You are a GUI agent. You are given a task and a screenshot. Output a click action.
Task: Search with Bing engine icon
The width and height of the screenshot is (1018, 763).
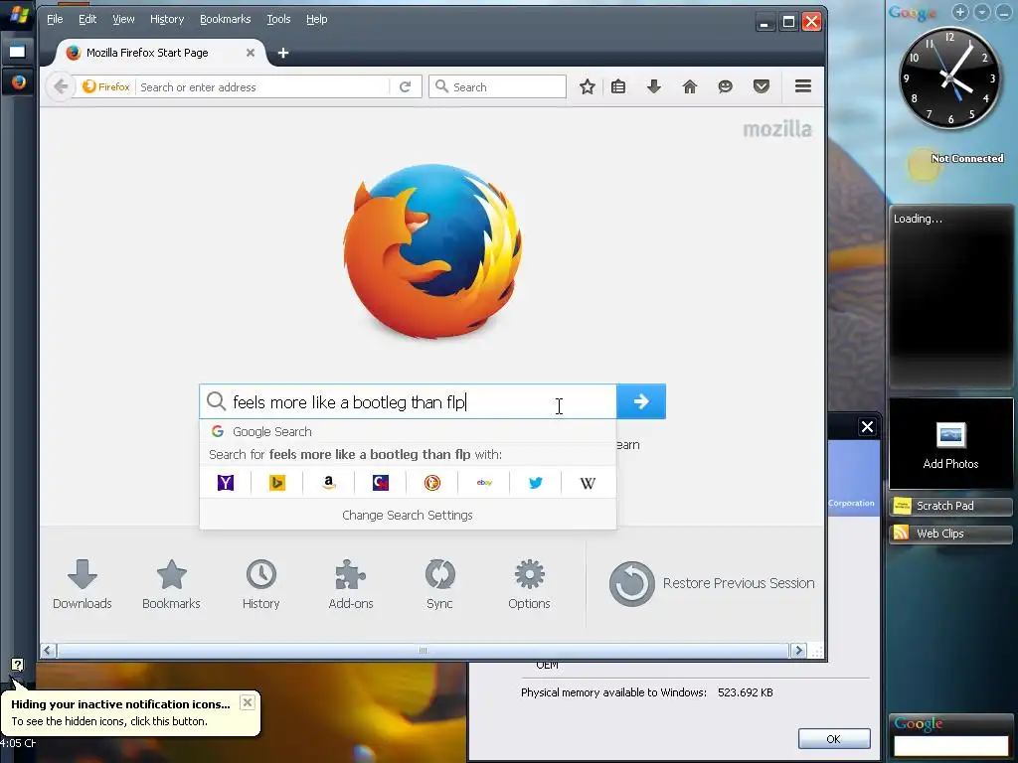coord(277,483)
